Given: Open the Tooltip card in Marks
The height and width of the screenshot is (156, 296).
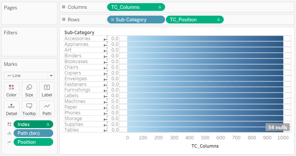Looking at the screenshot, I should (29, 109).
